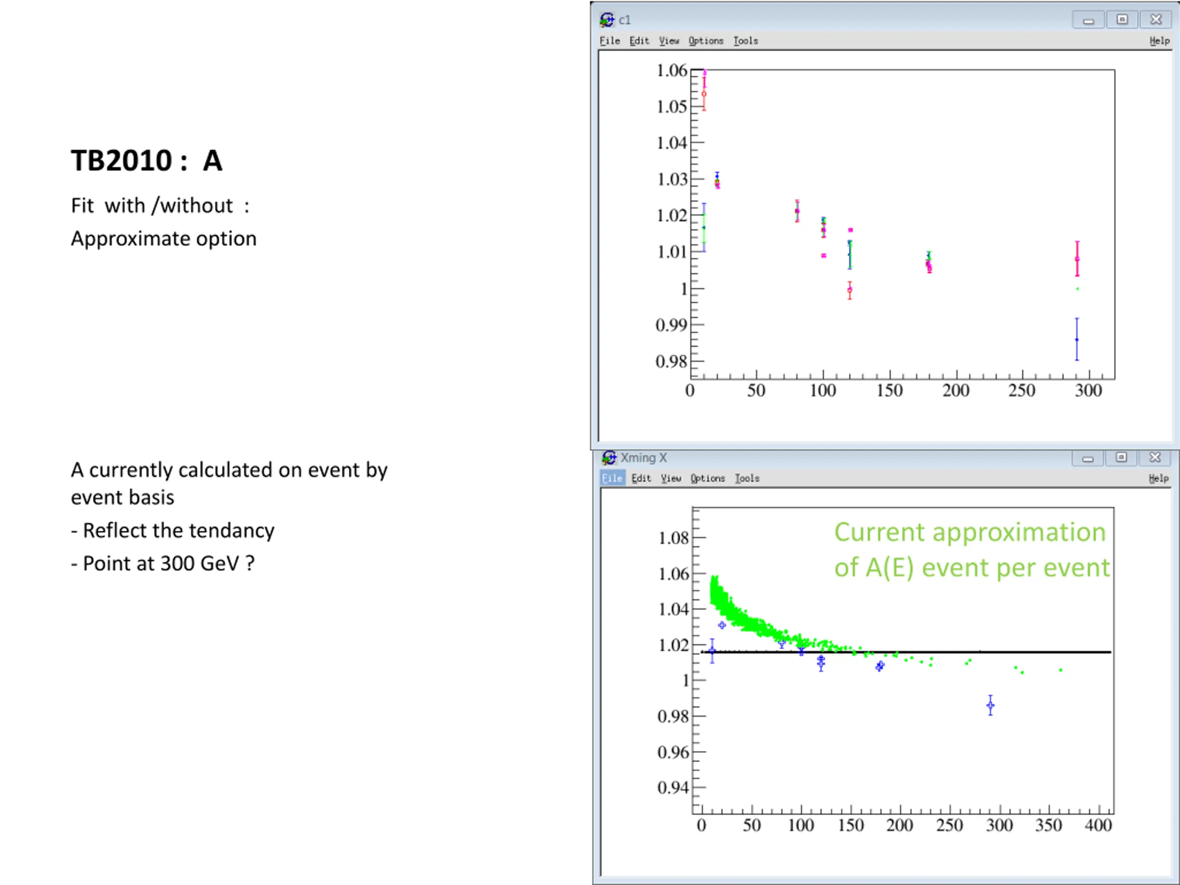Open Options menu in Xming X window

pos(708,478)
